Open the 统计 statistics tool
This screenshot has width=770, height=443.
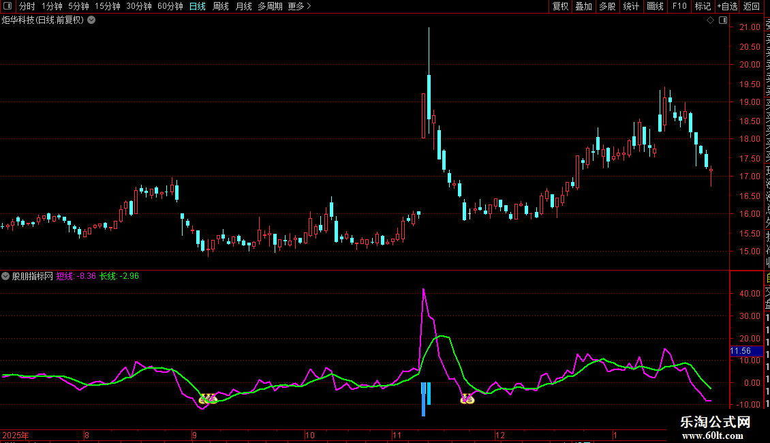click(631, 6)
